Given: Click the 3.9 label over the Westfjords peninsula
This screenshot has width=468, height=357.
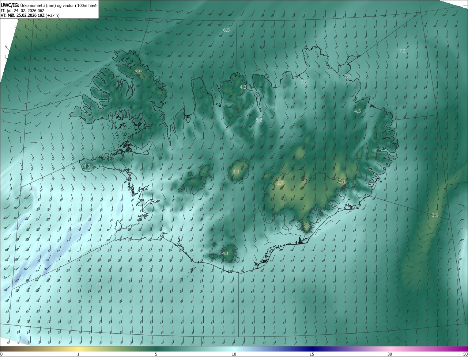Looking at the screenshot, I should [138, 72].
